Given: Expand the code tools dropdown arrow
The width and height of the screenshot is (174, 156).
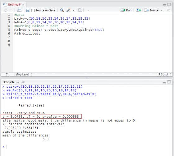Looking at the screenshot, I should coord(73,10).
